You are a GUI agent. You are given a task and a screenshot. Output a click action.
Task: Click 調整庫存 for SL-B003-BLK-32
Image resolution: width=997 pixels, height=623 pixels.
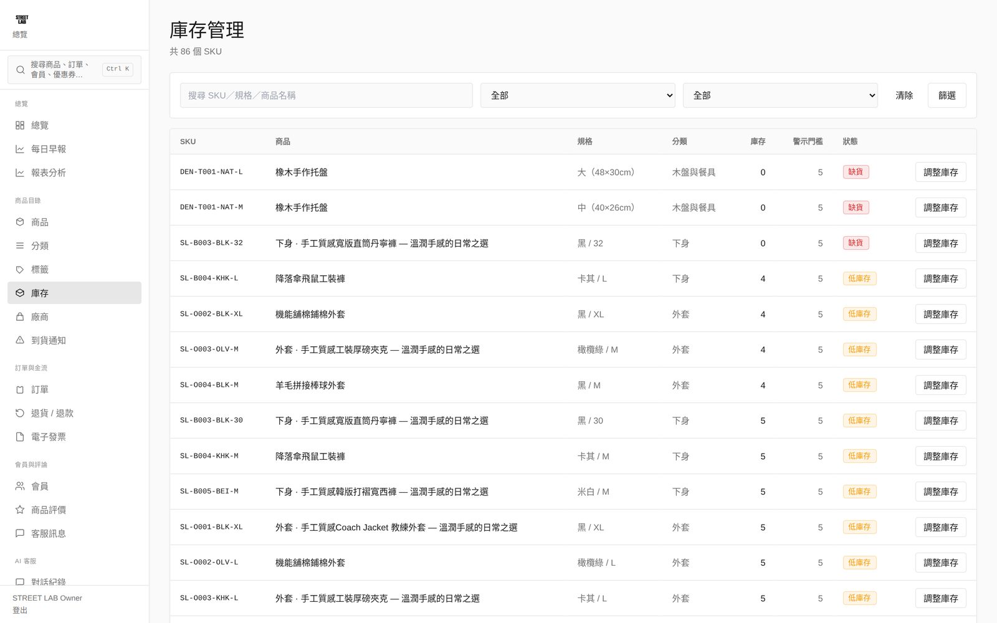click(940, 243)
